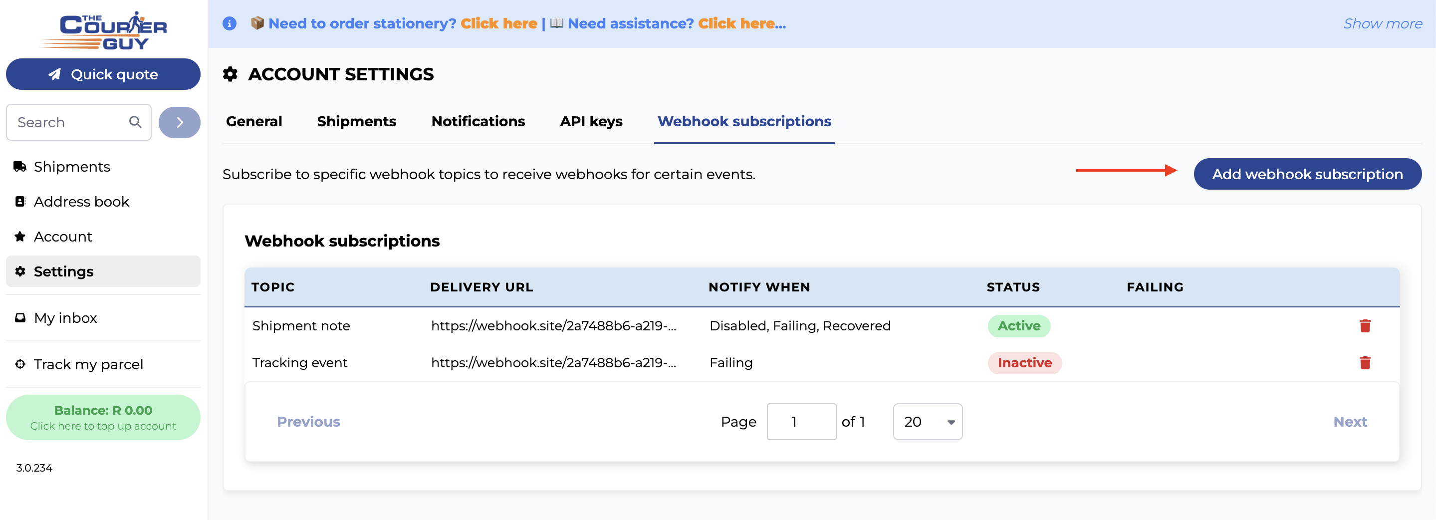Screen dimensions: 1436x520
Task: Click the Page number input field
Action: [x=801, y=422]
